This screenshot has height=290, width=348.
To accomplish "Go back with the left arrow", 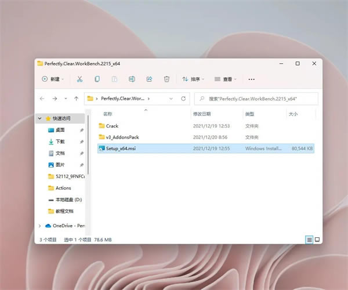I will [x=42, y=99].
